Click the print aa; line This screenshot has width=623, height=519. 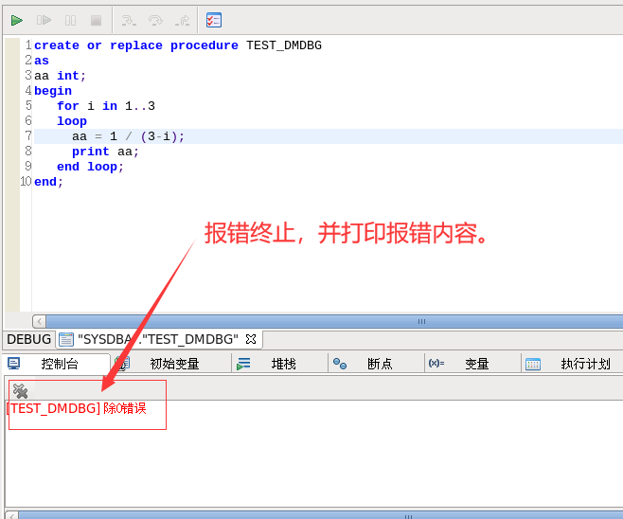(105, 152)
